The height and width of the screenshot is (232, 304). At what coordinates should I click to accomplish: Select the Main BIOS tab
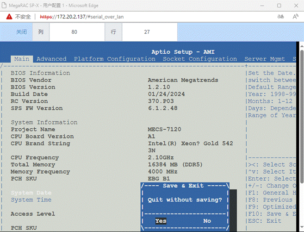click(21, 59)
